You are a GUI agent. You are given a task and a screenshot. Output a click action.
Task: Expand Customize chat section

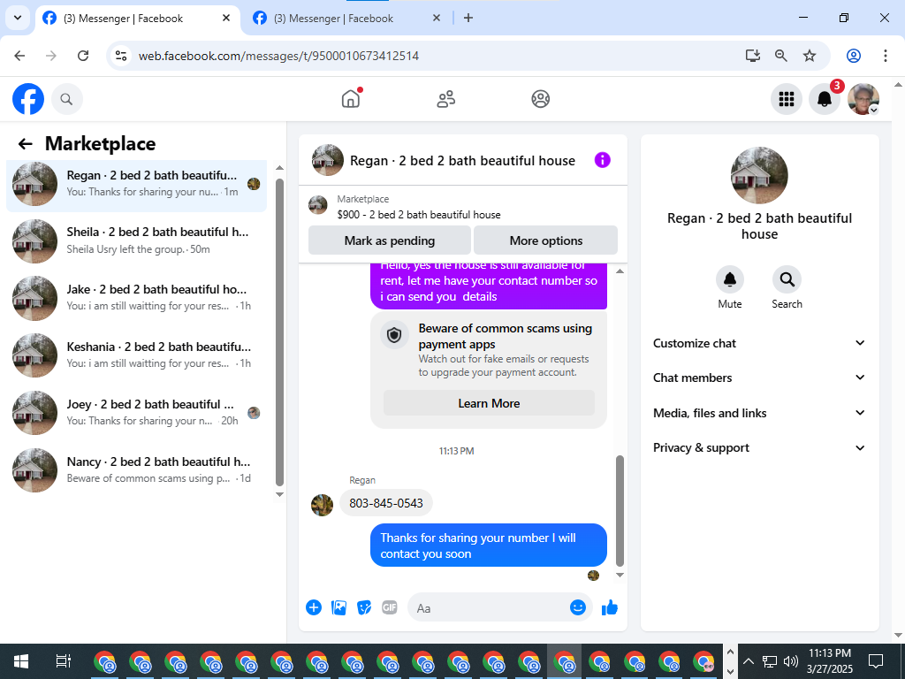[759, 343]
